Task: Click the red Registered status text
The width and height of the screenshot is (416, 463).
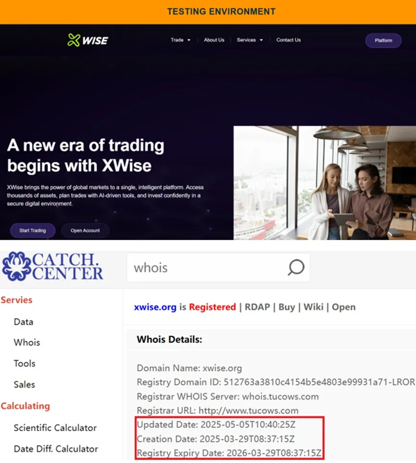Action: [213, 307]
